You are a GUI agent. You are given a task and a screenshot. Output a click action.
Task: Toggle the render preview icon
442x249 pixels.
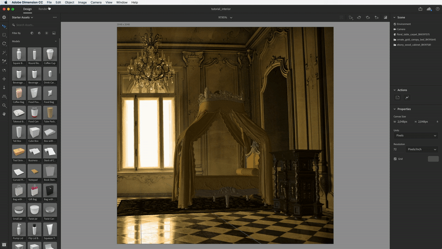[385, 17]
